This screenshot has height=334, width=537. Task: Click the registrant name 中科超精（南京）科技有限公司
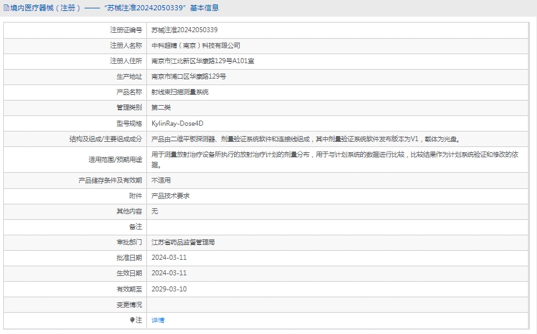click(195, 46)
